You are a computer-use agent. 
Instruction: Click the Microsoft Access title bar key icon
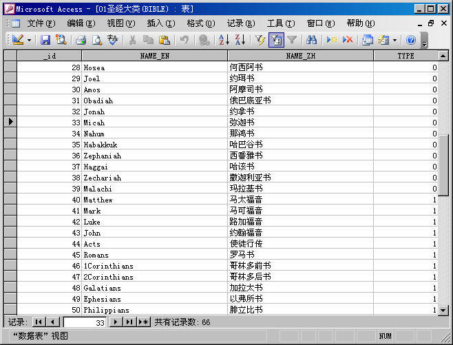9,9
